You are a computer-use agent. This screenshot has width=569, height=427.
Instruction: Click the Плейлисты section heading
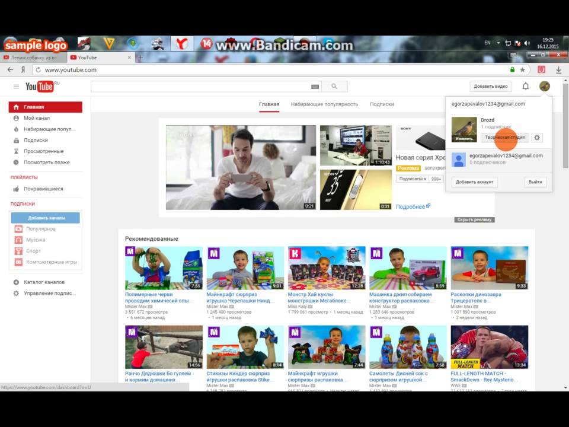click(x=24, y=177)
